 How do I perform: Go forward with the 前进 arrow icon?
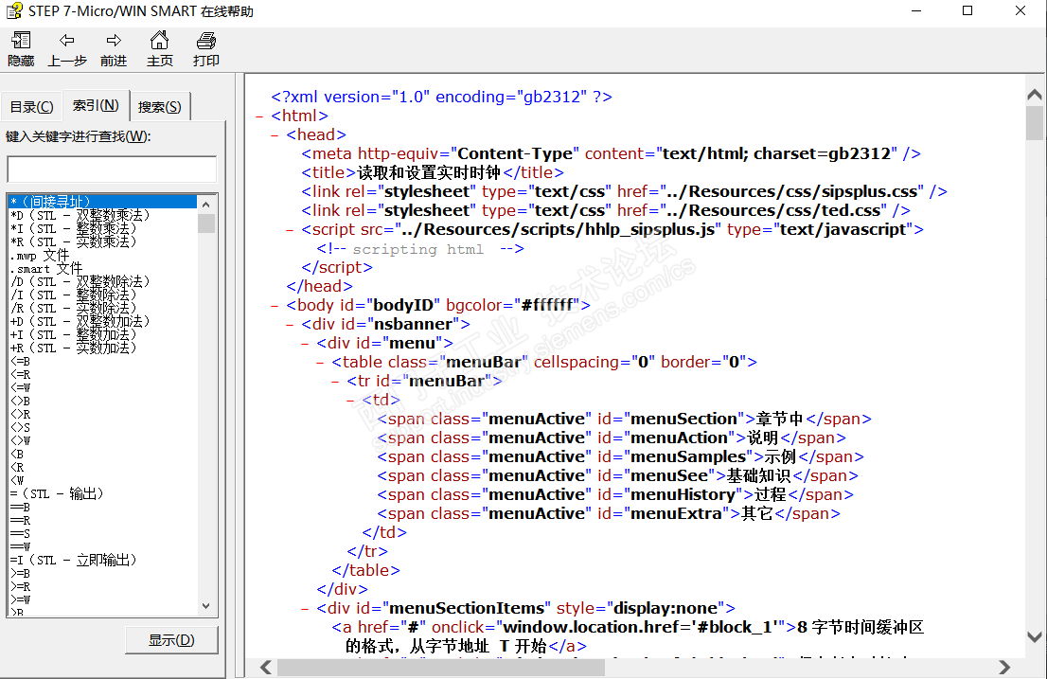point(114,40)
